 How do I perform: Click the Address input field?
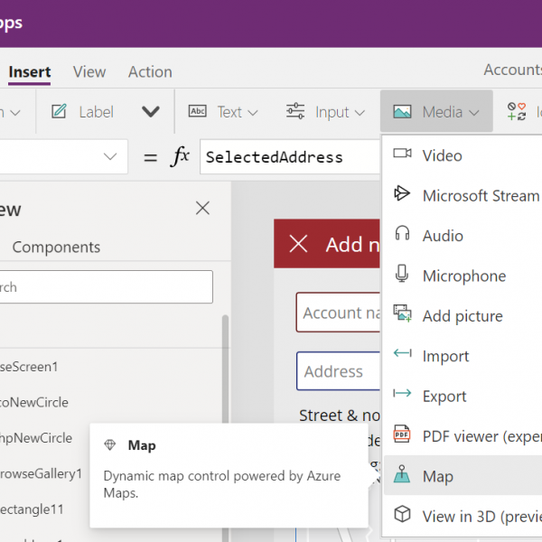338,371
